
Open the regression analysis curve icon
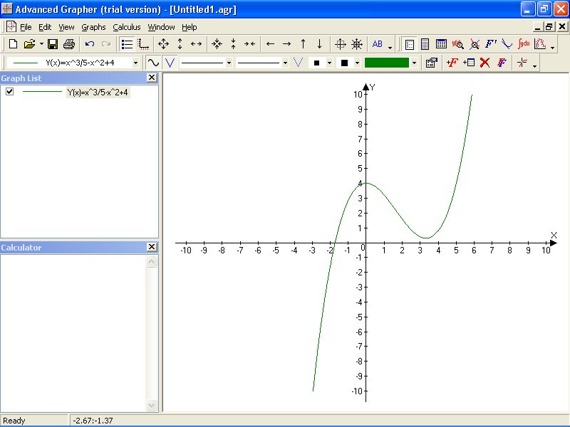(x=540, y=44)
